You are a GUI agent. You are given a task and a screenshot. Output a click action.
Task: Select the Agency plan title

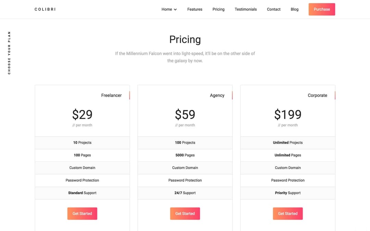(x=217, y=95)
